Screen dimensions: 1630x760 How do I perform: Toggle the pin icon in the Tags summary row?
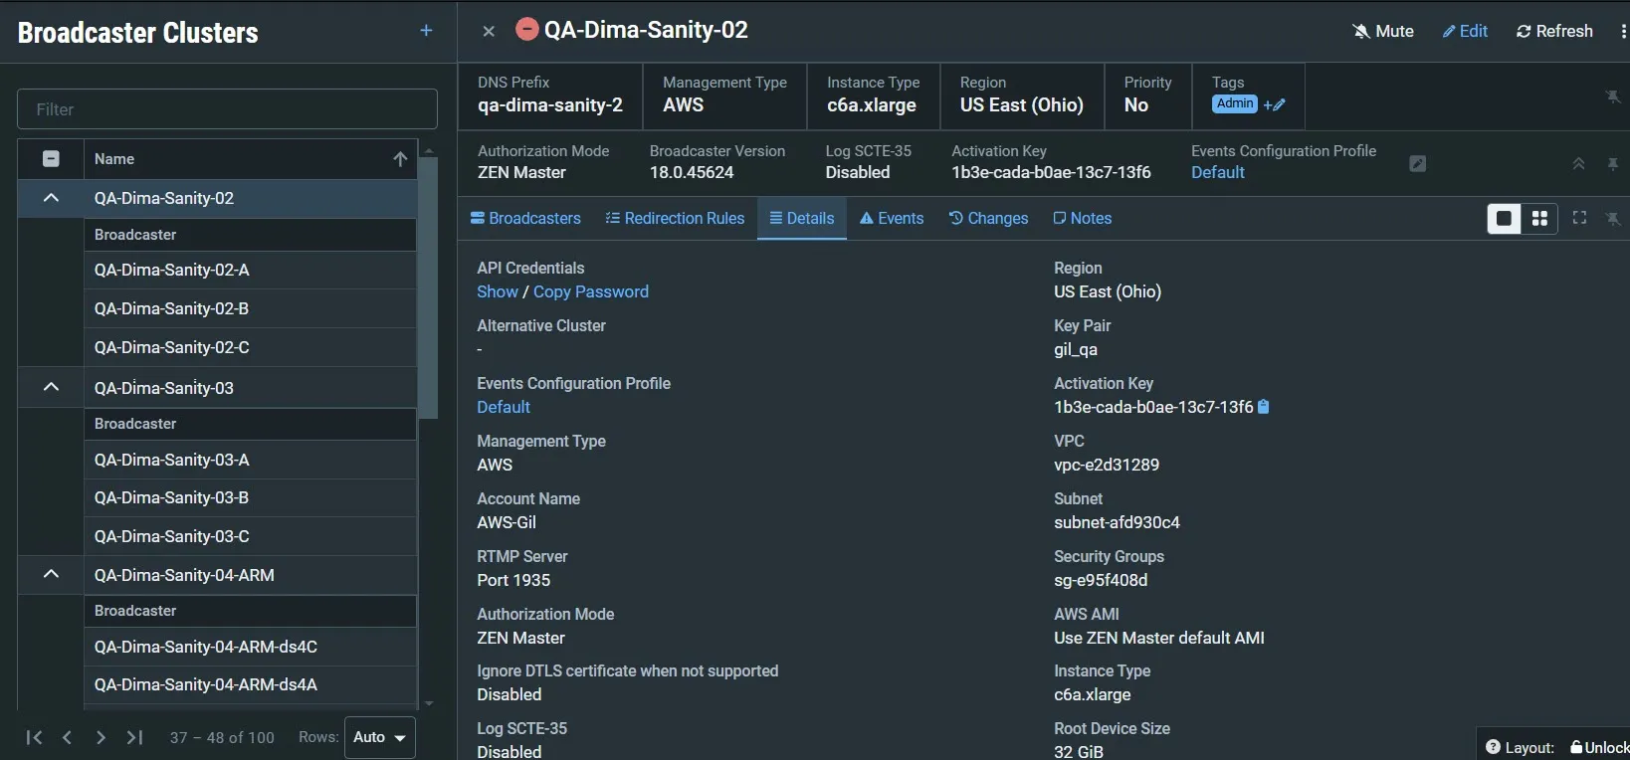1613,96
